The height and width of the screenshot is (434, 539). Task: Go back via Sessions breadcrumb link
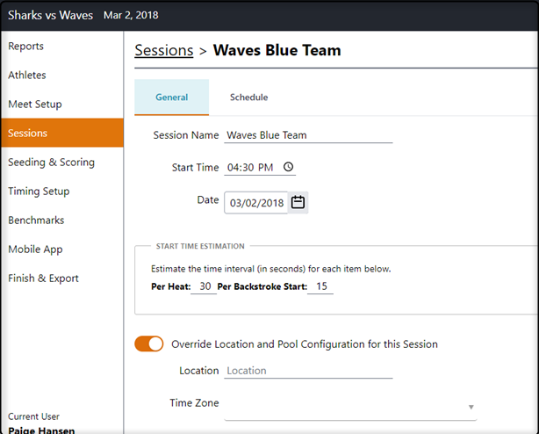coord(164,50)
